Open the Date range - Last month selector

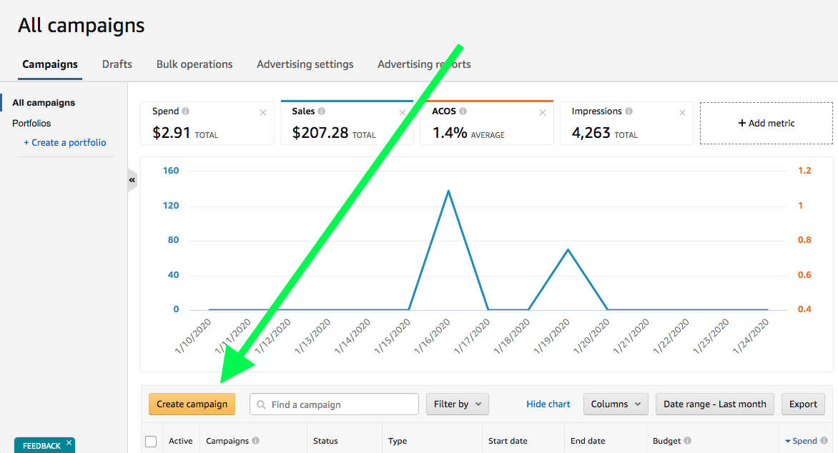[714, 404]
